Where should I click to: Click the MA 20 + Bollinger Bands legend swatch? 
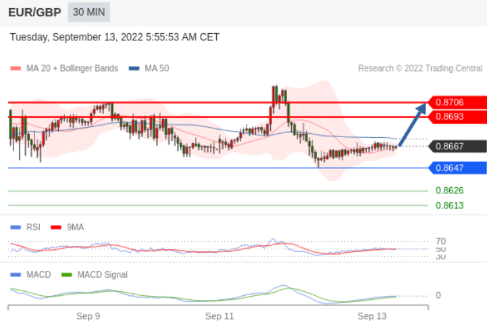[x=16, y=68]
